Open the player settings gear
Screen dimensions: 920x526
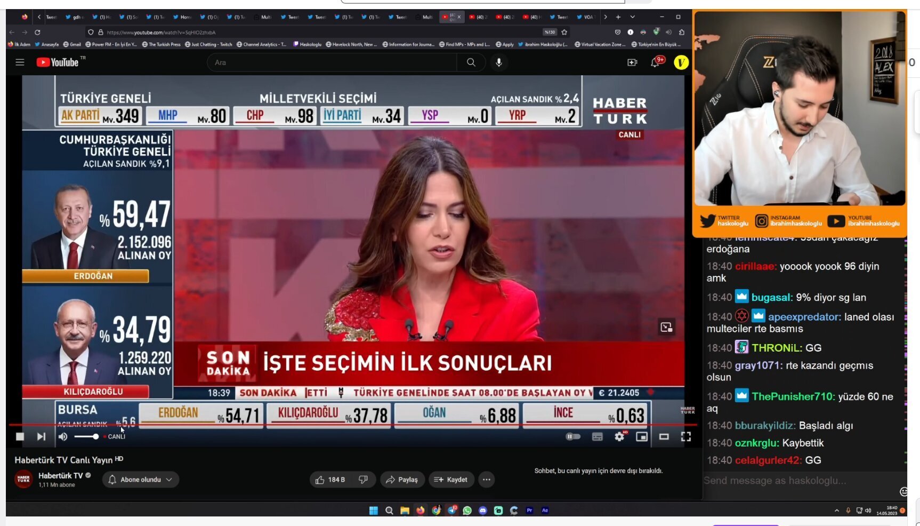coord(619,436)
